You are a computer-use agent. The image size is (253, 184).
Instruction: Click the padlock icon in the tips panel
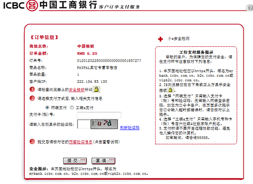coord(171,90)
